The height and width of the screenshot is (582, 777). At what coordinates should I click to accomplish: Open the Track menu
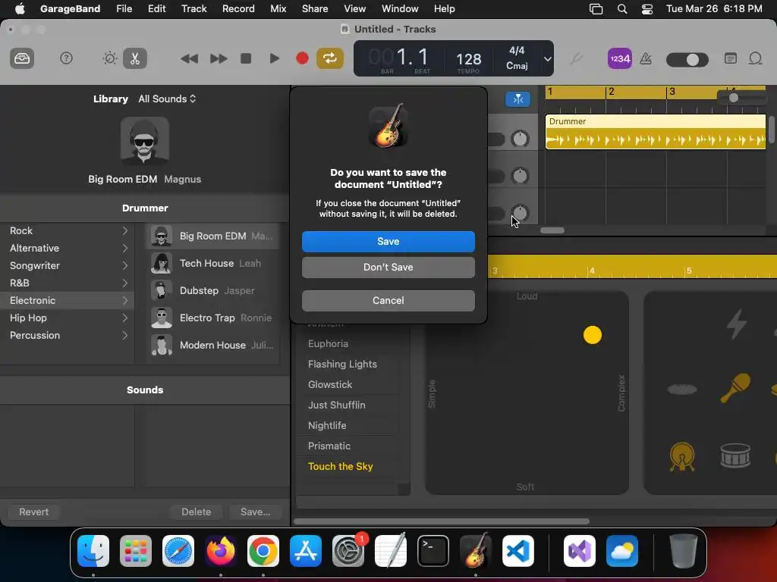tap(193, 9)
